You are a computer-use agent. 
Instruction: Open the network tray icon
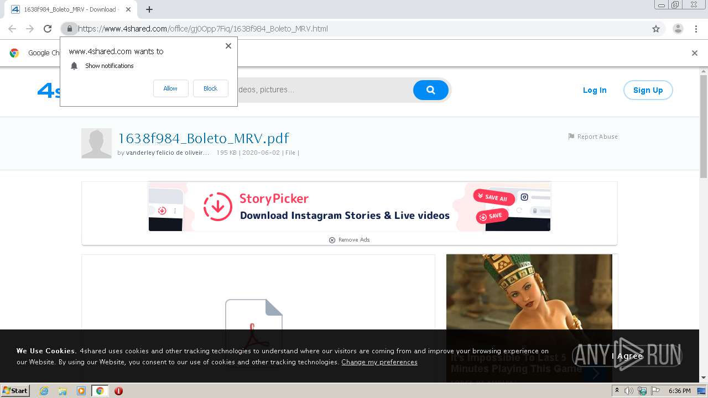coord(642,391)
